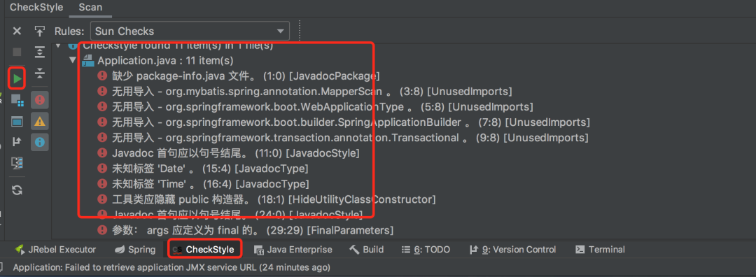Run the green Check Current File button
This screenshot has width=756, height=277.
[x=17, y=78]
